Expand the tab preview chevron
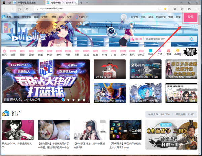Screen dimensions: 202x156 [x=87, y=3]
